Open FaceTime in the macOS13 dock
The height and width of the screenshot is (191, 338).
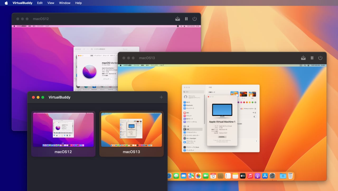coord(206,176)
